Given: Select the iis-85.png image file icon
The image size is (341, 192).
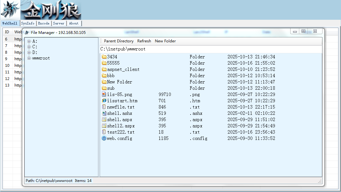Looking at the screenshot, I should [104, 94].
